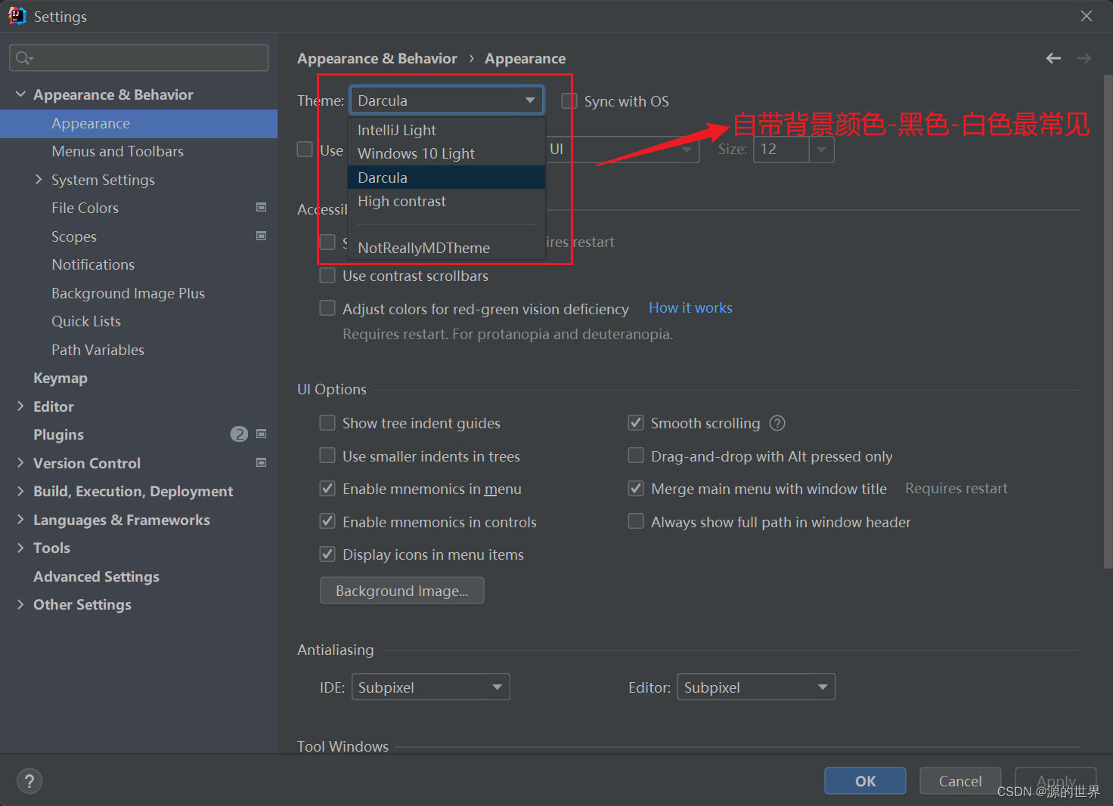Toggle the Use custom font checkbox
Screen dimensions: 1113x806
coord(305,150)
